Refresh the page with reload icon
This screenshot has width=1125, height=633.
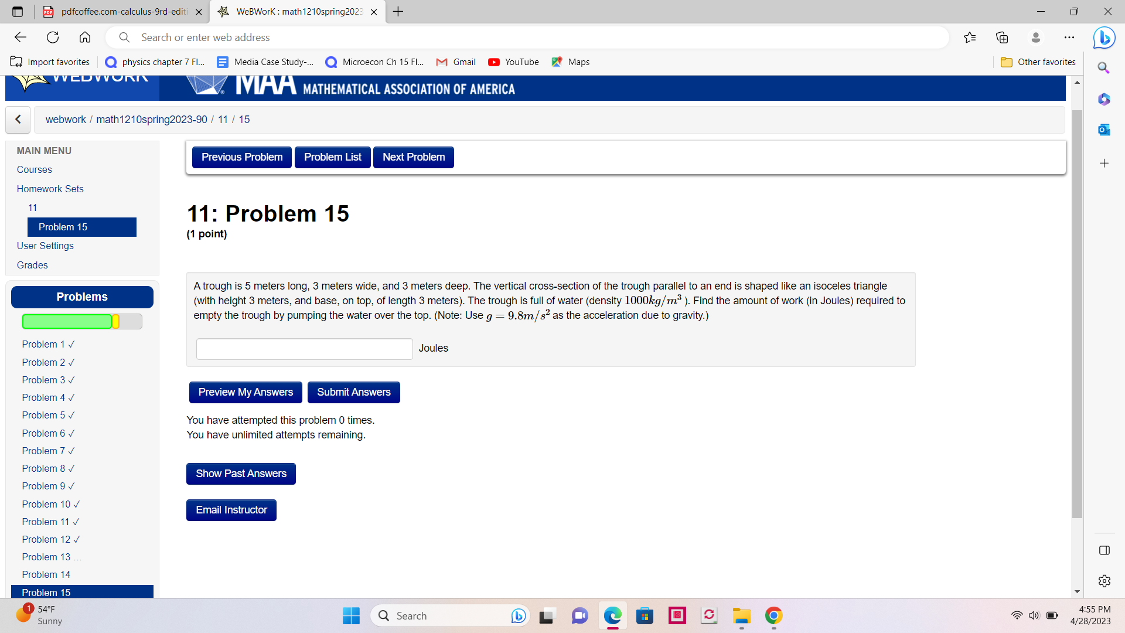[53, 38]
